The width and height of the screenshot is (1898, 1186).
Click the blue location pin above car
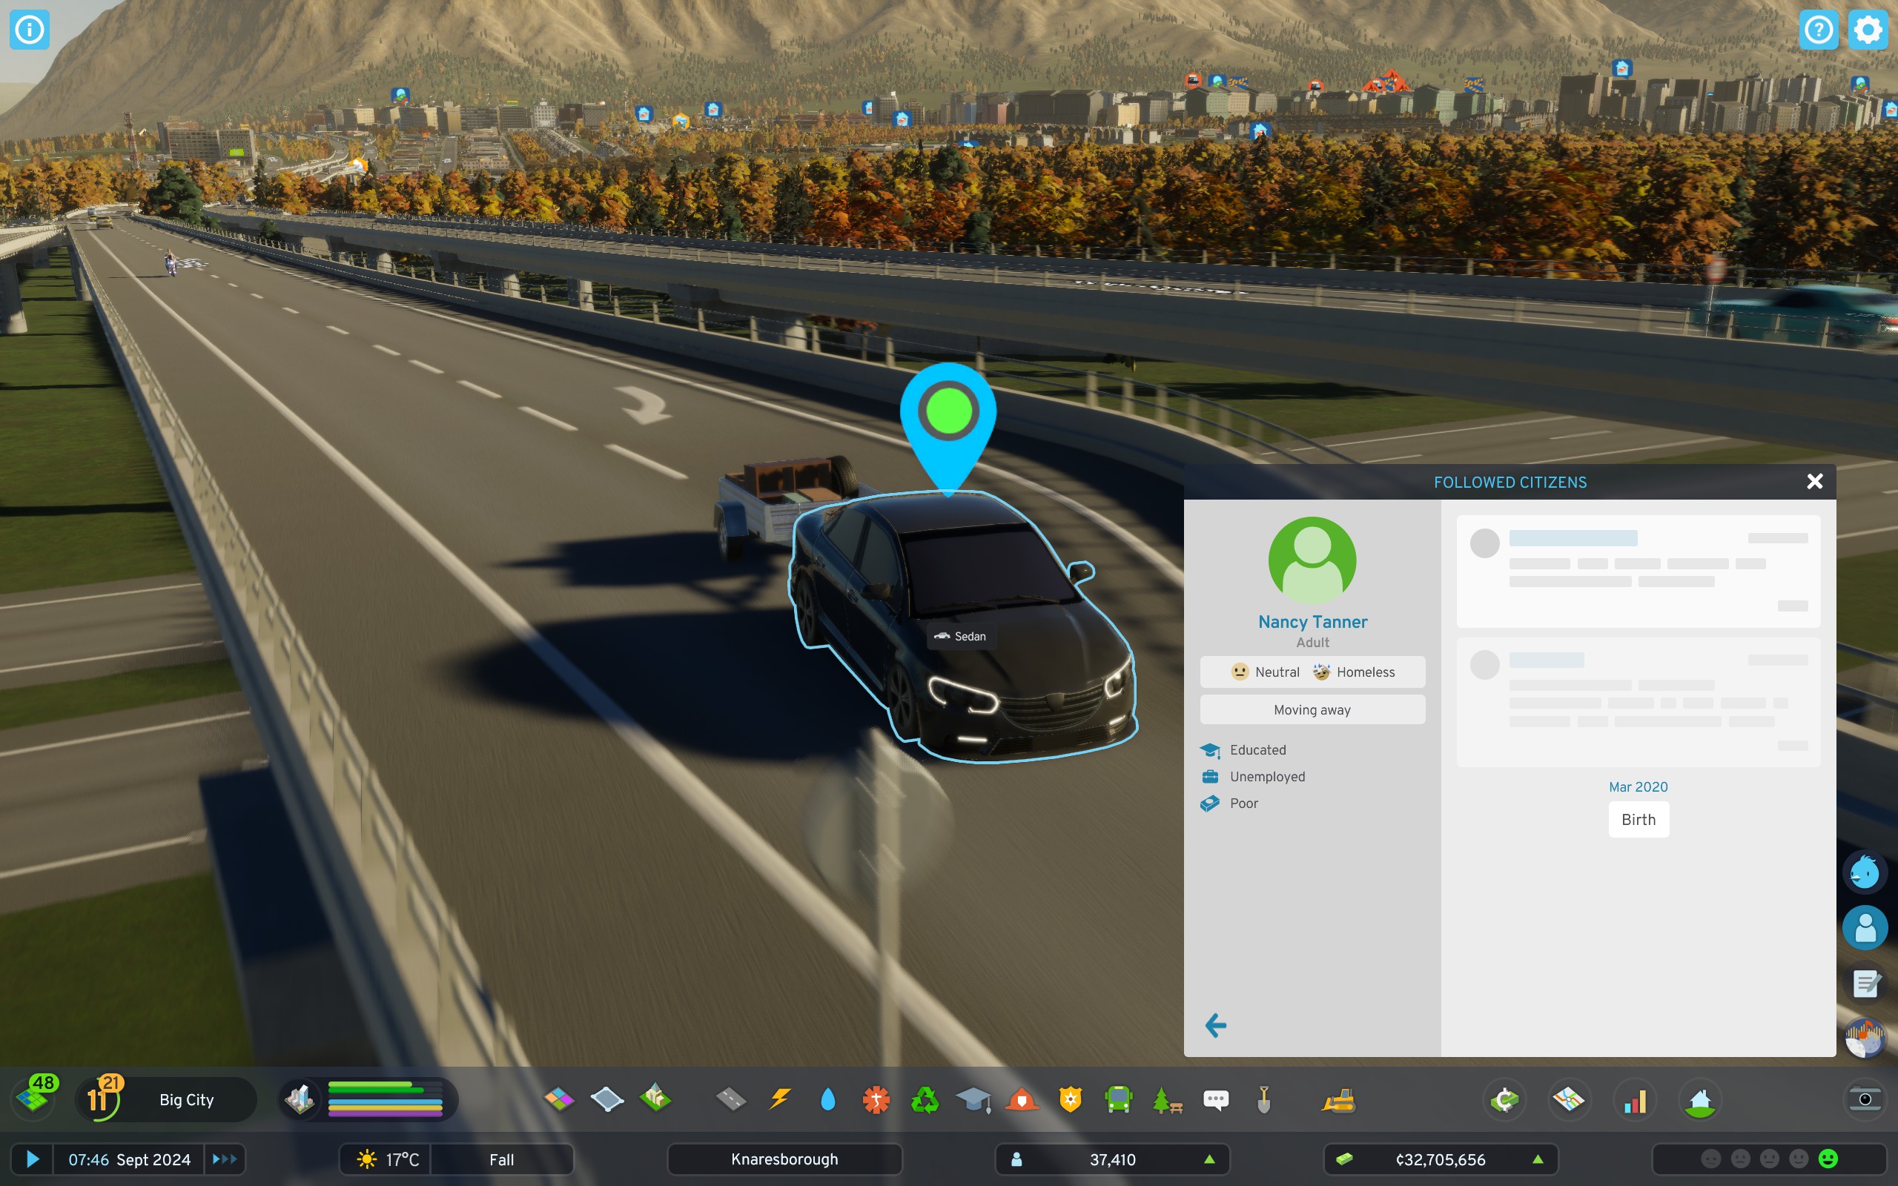click(x=948, y=428)
